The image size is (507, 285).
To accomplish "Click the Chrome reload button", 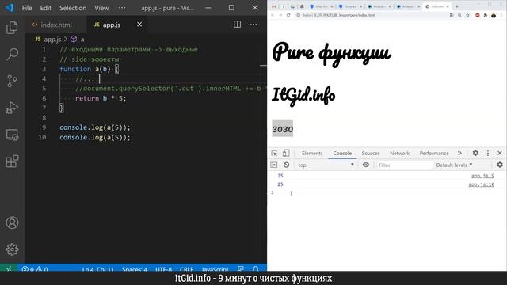I will pyautogui.click(x=288, y=15).
